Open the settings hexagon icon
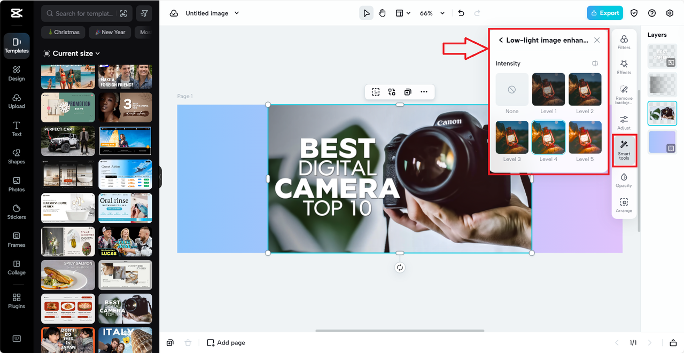This screenshot has width=684, height=353. click(670, 13)
